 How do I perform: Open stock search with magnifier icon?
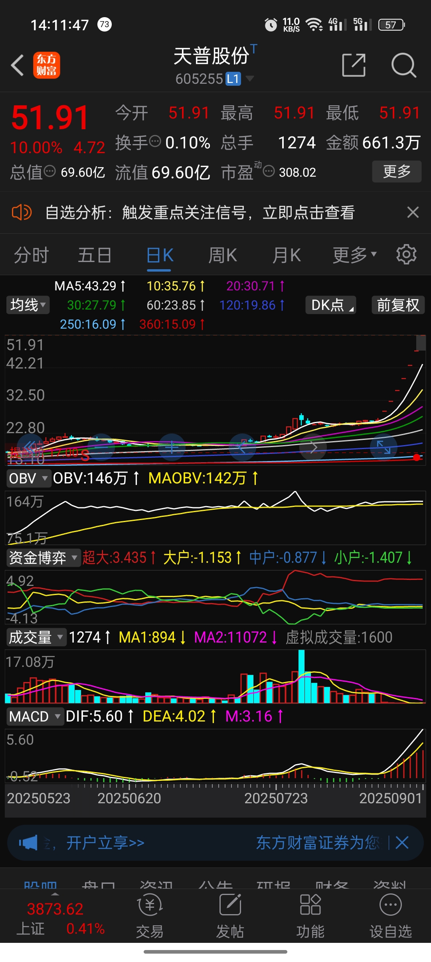pos(404,65)
